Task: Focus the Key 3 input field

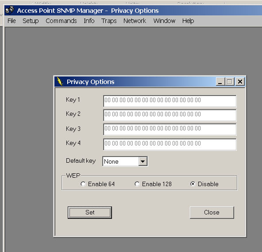Action: (x=170, y=130)
